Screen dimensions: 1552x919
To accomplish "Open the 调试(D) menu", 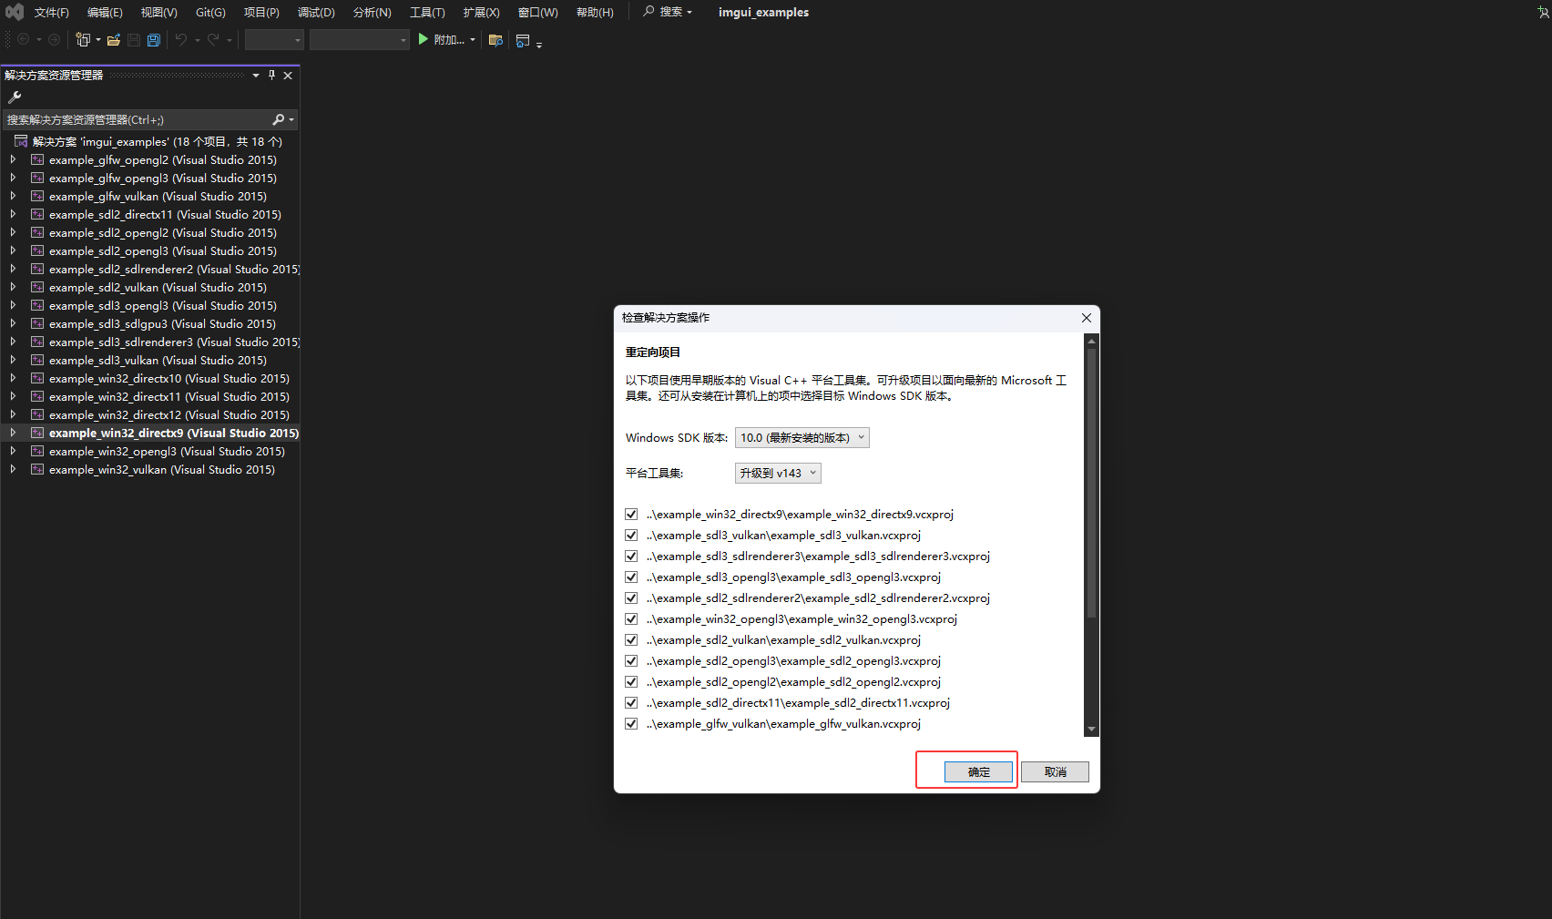I will click(316, 13).
